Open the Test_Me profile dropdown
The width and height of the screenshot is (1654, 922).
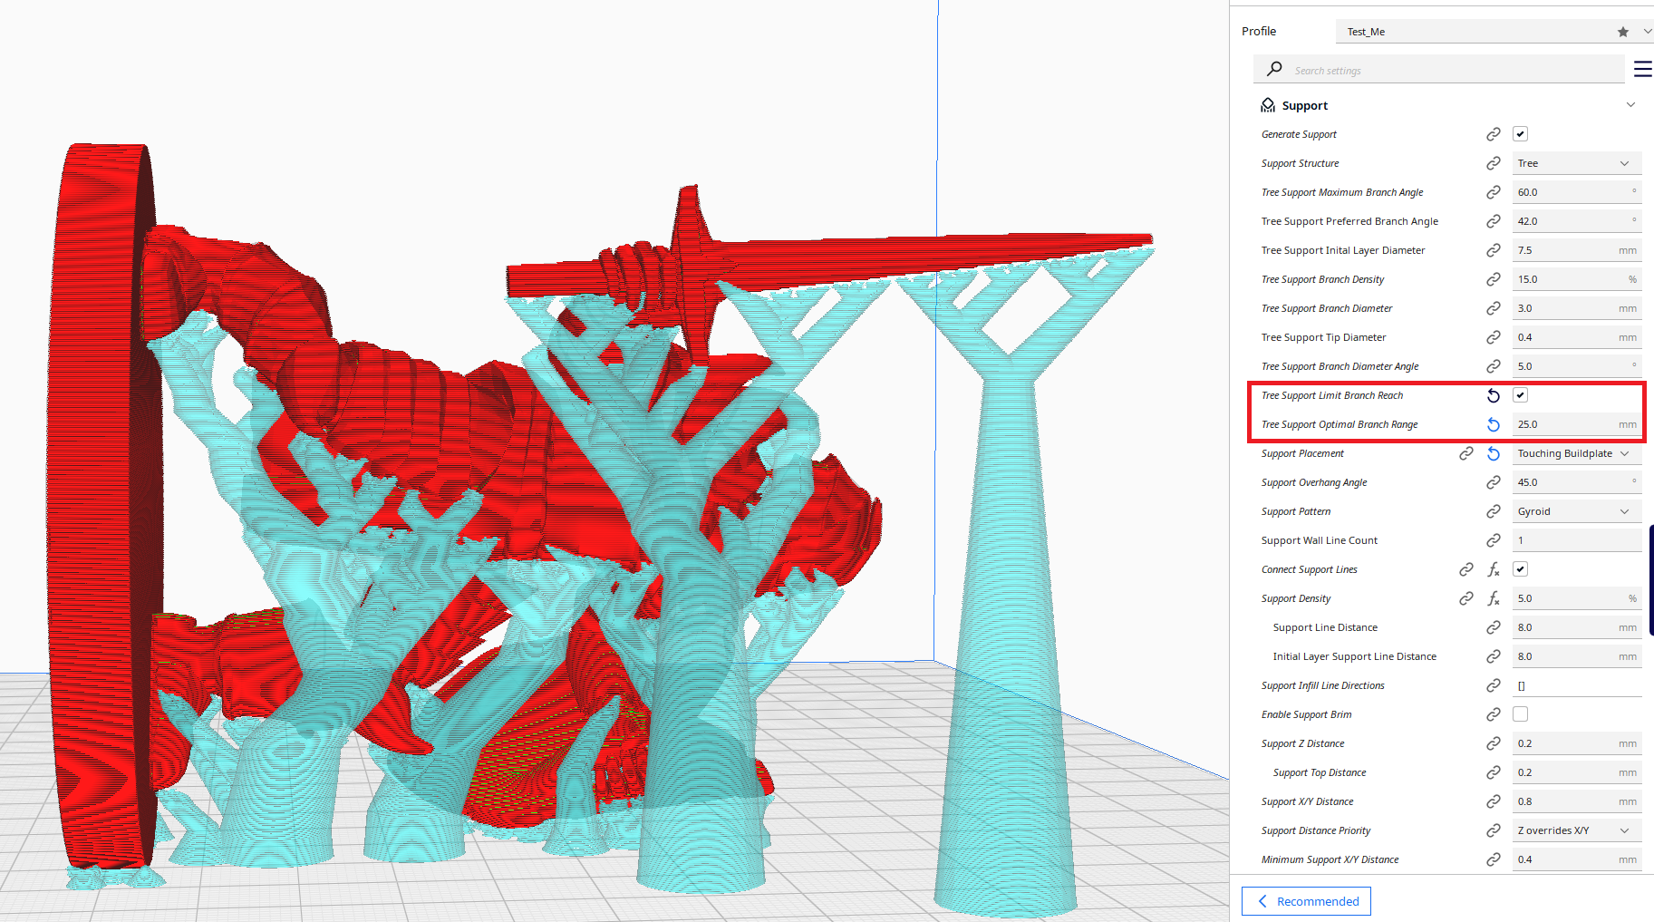click(x=1494, y=32)
